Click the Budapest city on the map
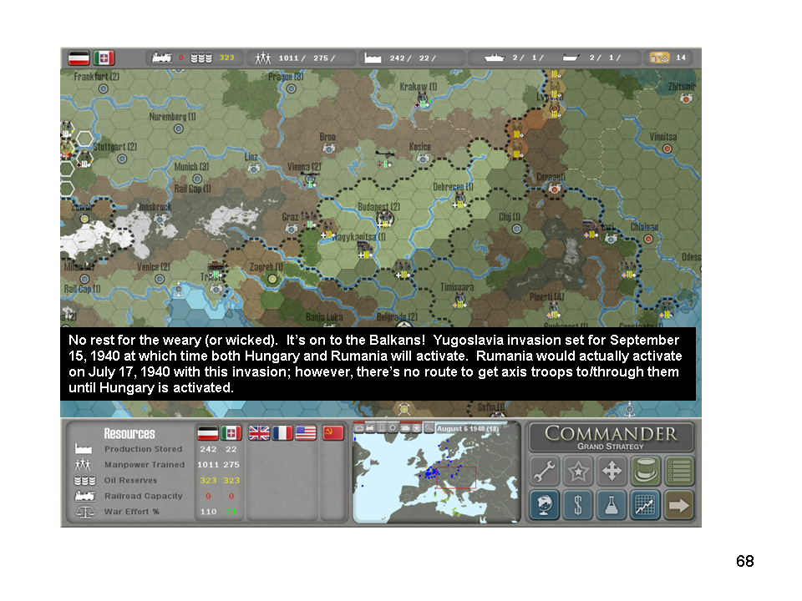 [x=384, y=219]
